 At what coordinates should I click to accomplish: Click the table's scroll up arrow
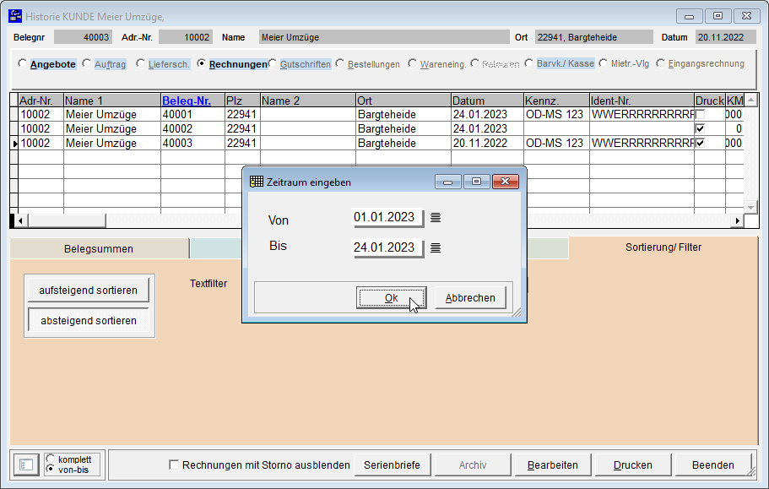tap(751, 100)
